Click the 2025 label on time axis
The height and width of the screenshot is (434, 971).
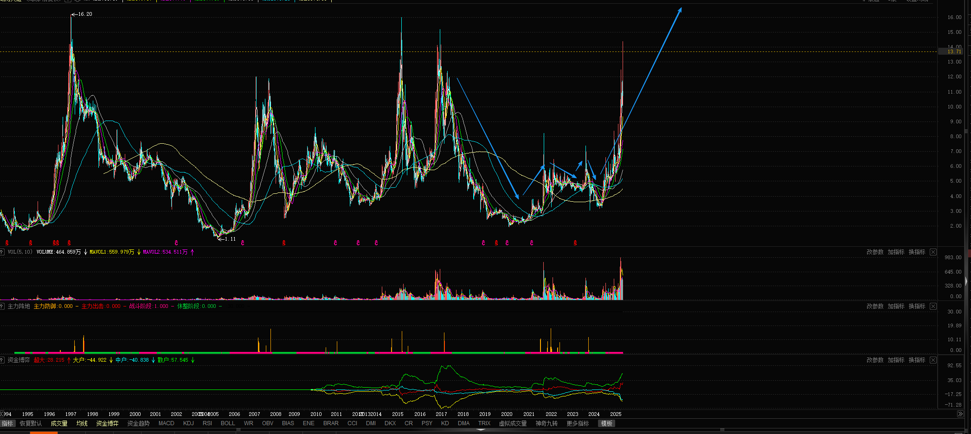616,414
